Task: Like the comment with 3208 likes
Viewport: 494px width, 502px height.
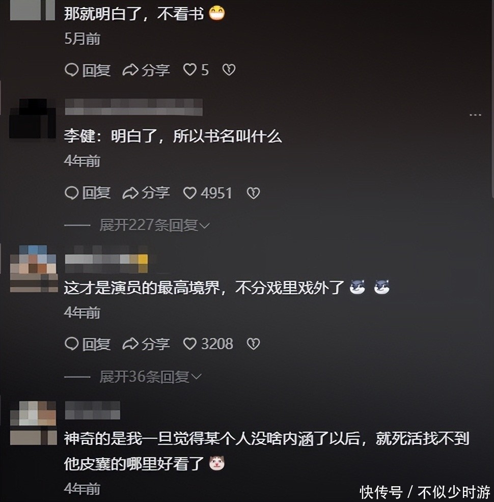Action: click(x=208, y=344)
